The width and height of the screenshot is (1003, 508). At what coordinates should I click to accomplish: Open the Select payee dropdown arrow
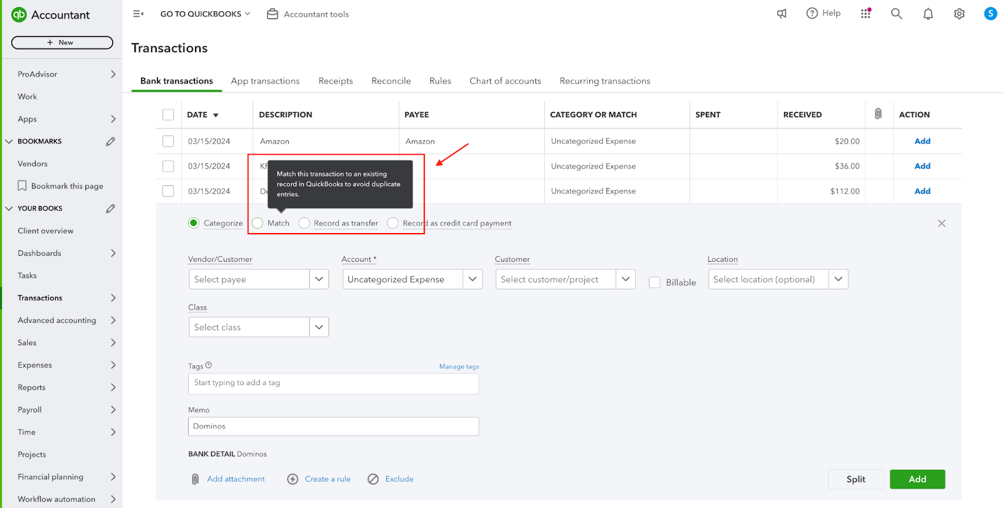[x=319, y=279]
